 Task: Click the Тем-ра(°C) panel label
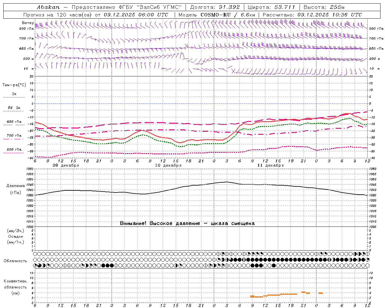pos(14,85)
